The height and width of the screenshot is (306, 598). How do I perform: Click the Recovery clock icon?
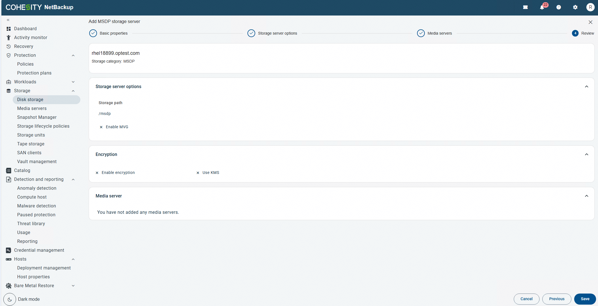pyautogui.click(x=9, y=47)
